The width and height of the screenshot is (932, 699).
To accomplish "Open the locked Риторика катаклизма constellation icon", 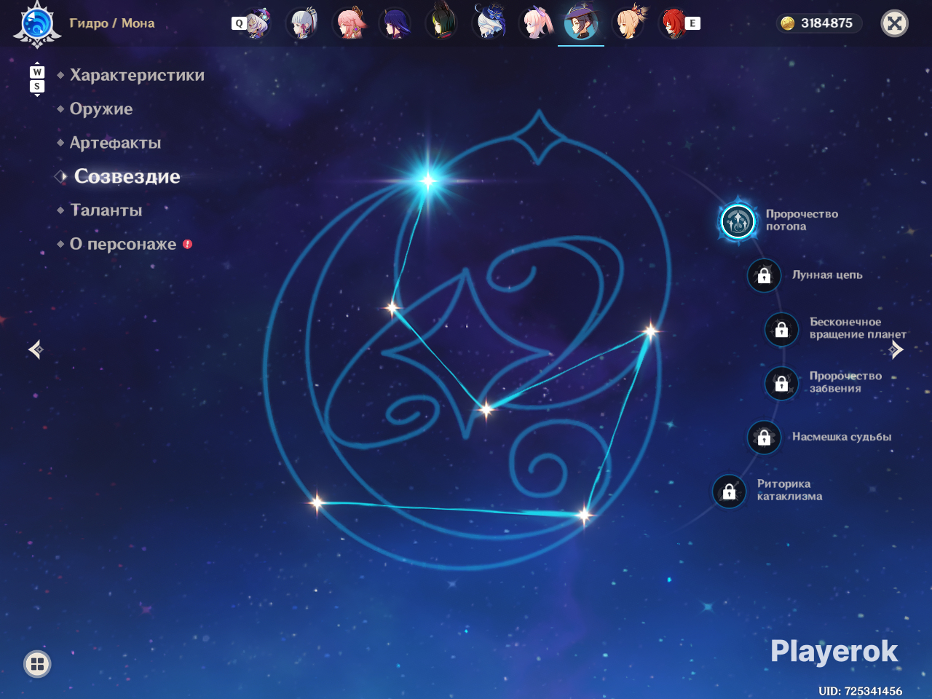I will click(729, 491).
